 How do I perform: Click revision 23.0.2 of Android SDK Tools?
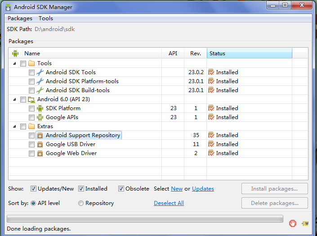[196, 72]
